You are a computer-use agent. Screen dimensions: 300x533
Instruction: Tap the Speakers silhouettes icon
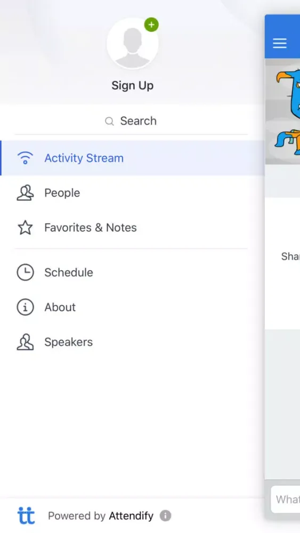point(25,342)
